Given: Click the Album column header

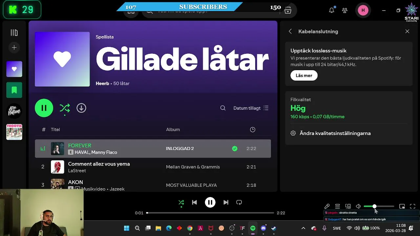Looking at the screenshot, I should 173,129.
